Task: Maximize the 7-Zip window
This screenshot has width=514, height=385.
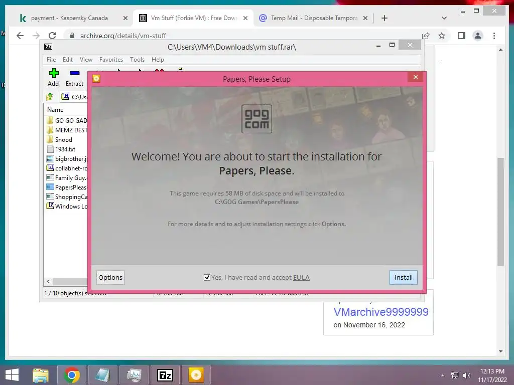Action: 392,45
